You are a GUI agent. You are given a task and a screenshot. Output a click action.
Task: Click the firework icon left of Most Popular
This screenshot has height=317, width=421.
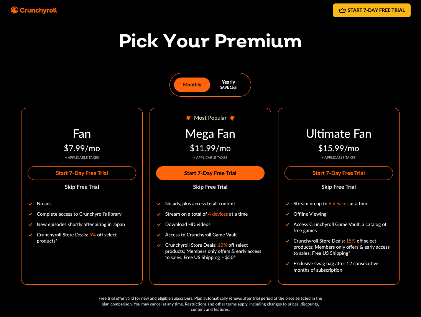point(188,118)
